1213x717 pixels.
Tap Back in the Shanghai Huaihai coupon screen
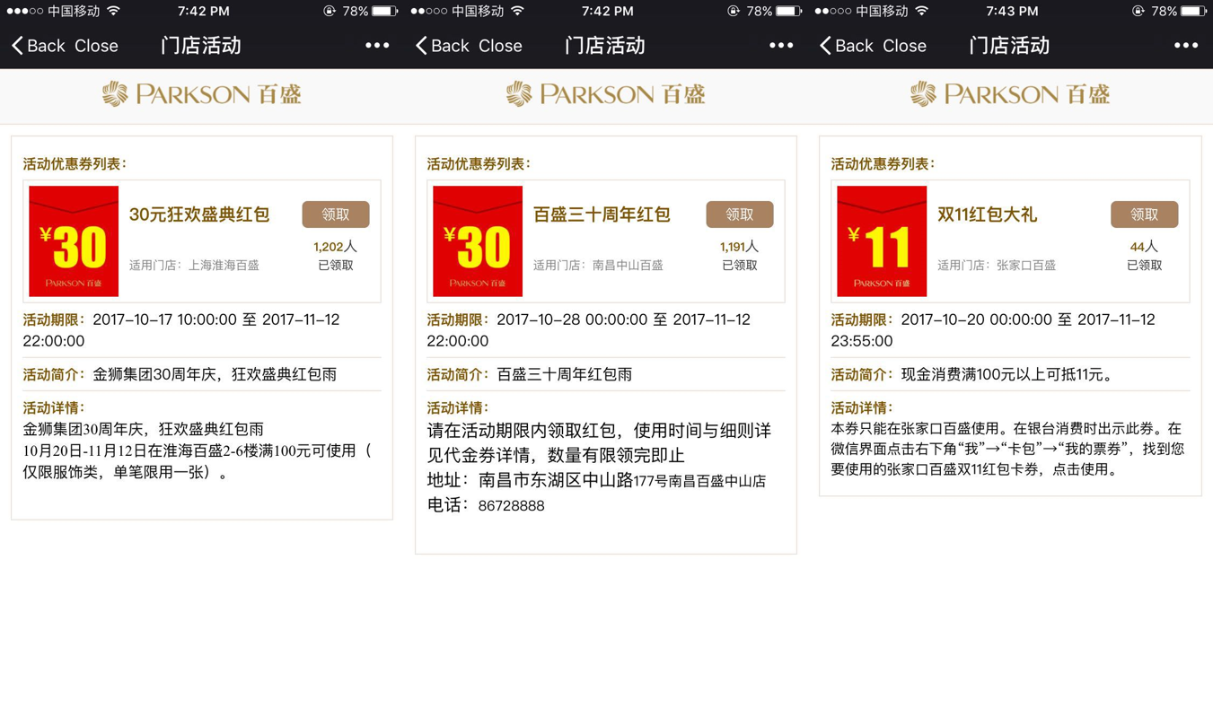tap(39, 46)
